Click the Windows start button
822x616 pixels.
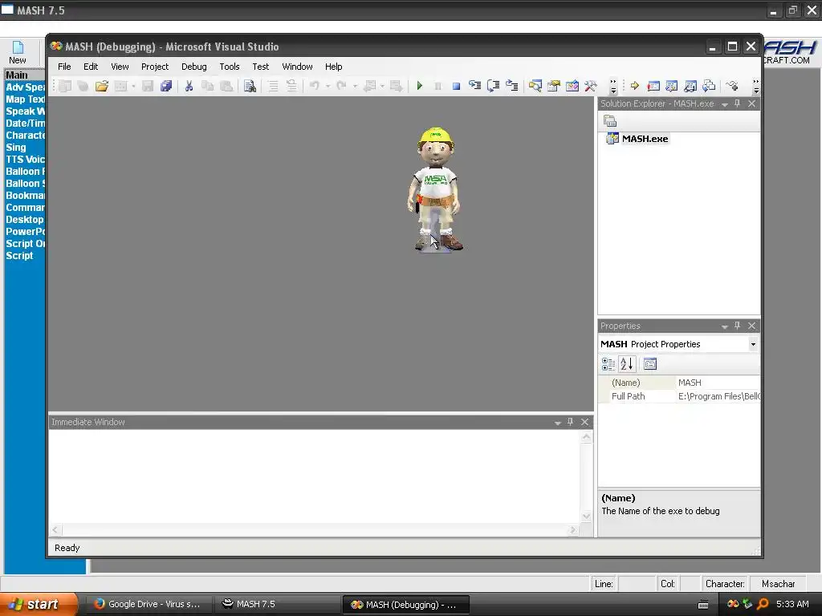39,604
